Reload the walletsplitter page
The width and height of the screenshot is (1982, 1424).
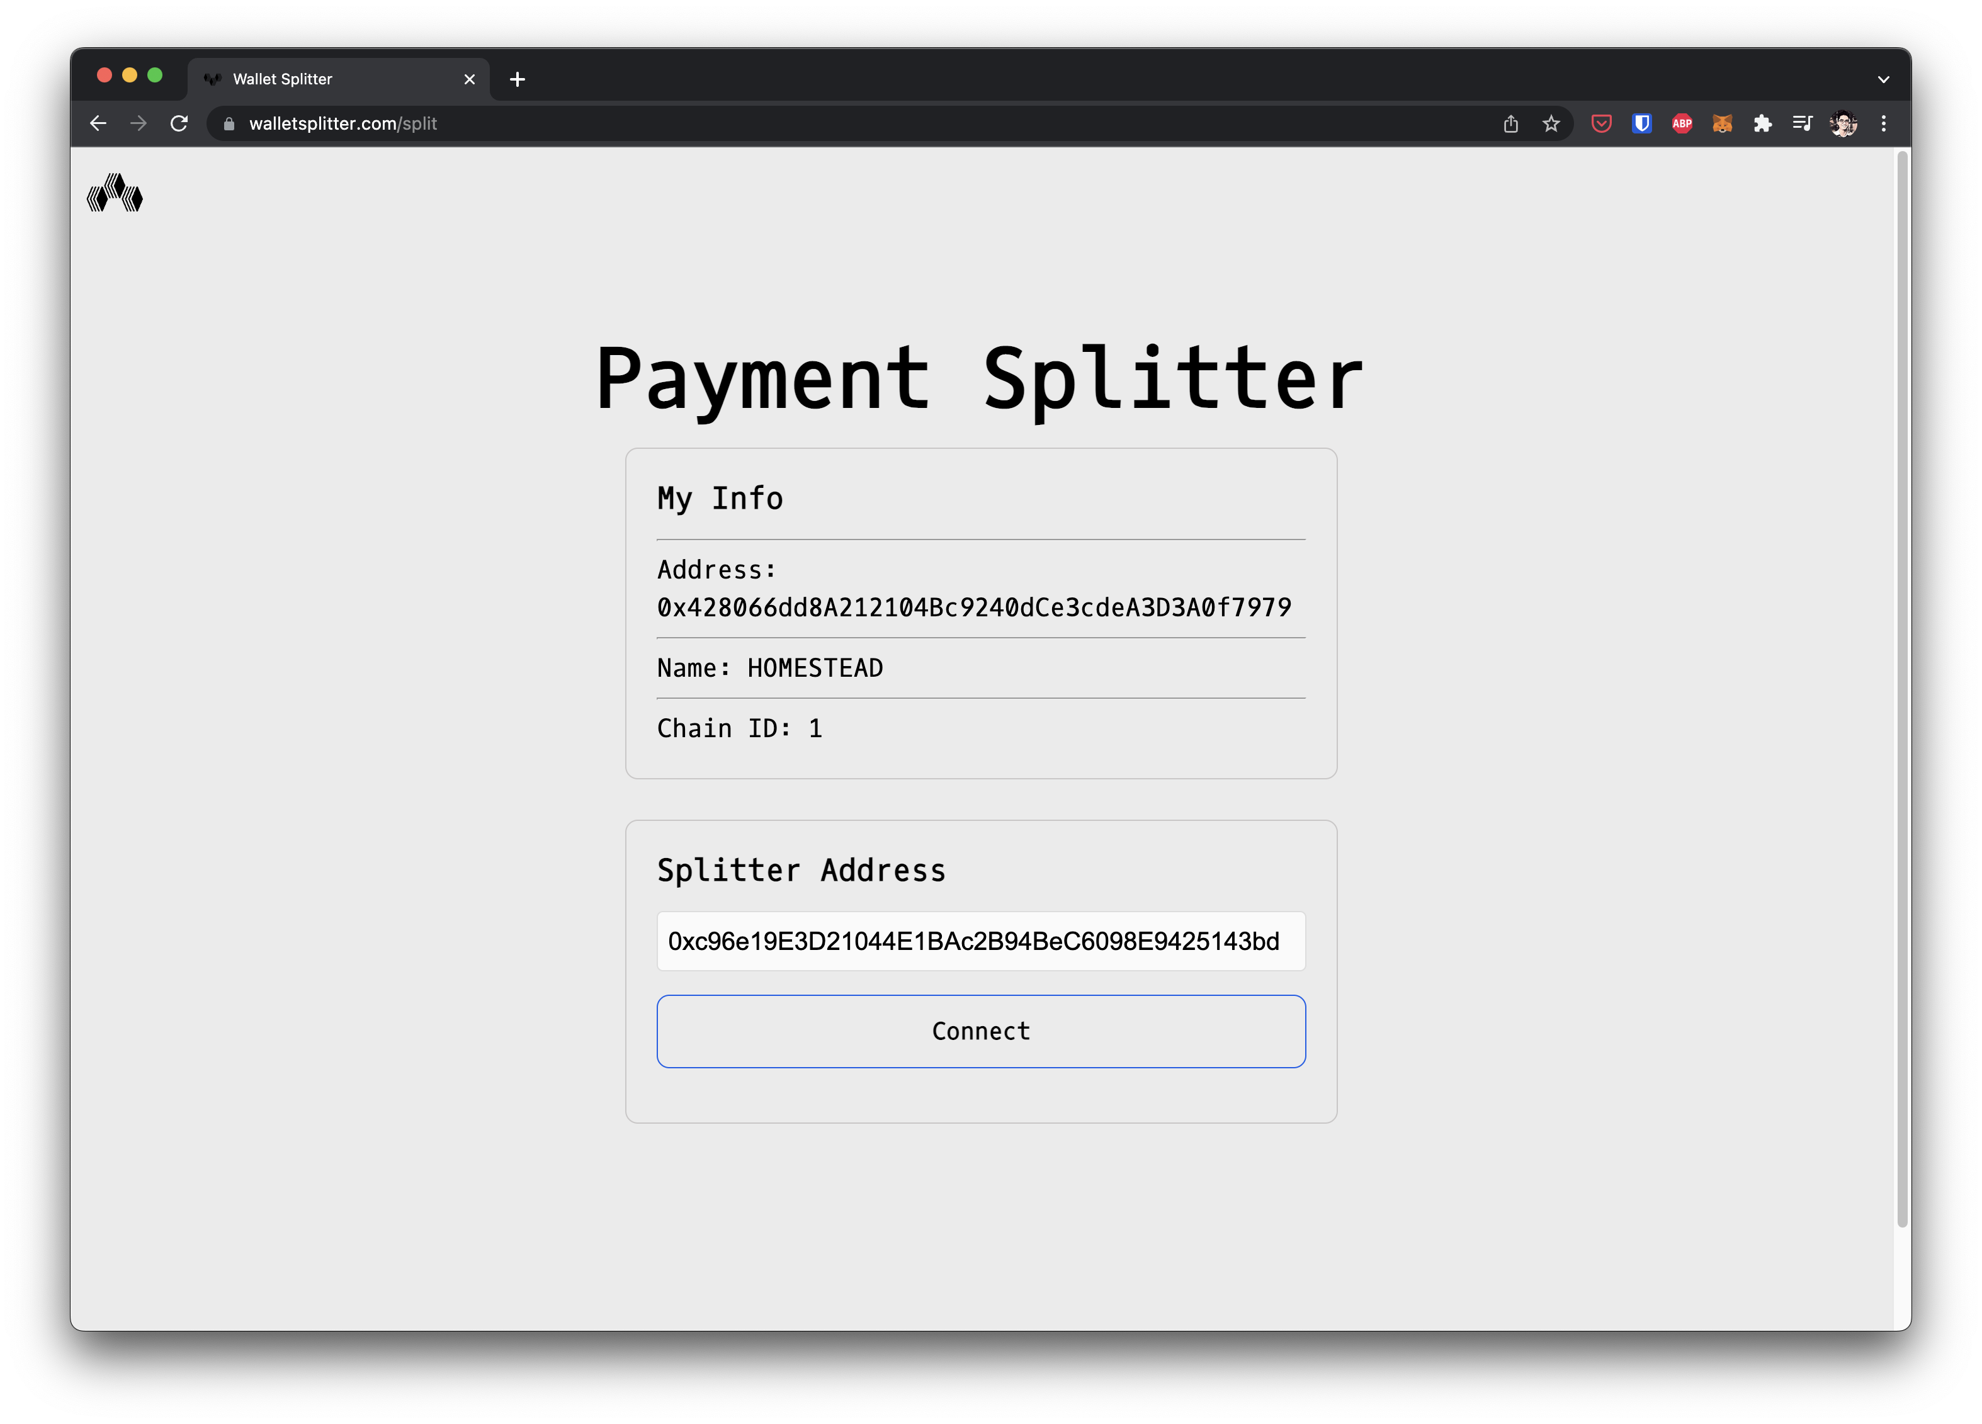pos(179,123)
